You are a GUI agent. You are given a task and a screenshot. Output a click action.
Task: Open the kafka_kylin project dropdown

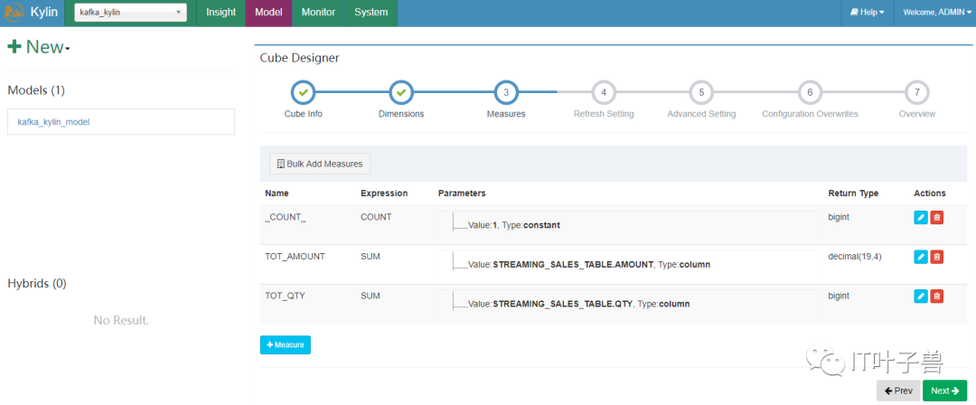click(x=131, y=13)
